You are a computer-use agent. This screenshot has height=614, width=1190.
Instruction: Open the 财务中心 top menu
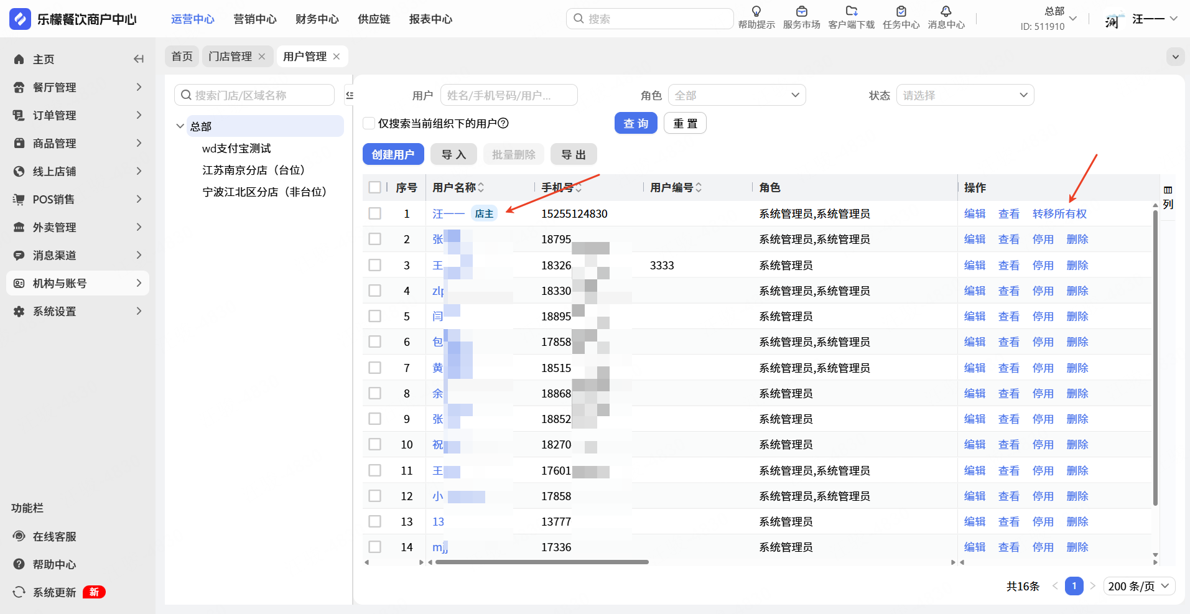click(x=317, y=19)
